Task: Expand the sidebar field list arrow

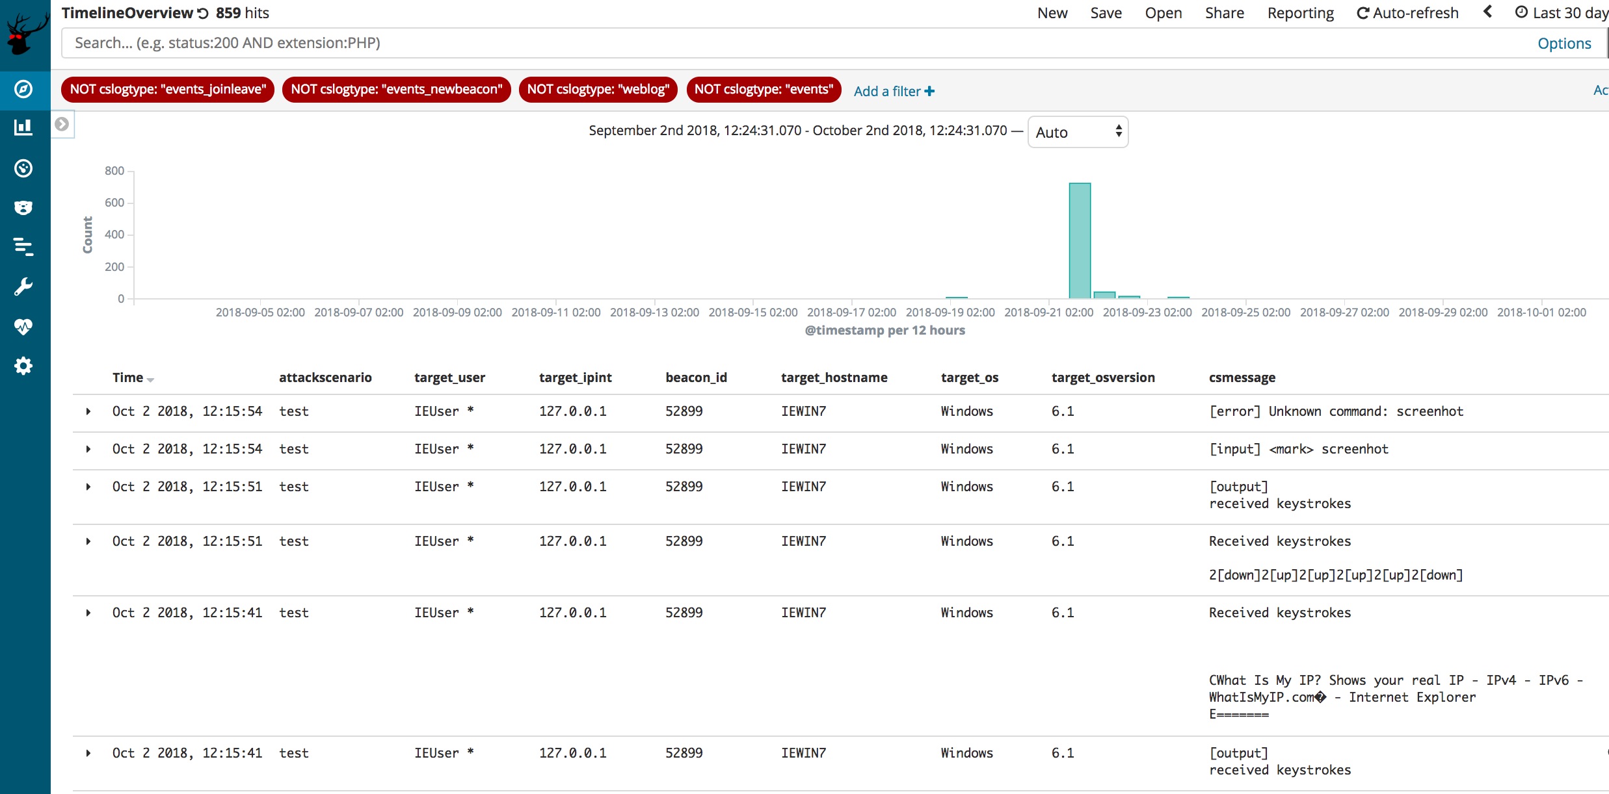Action: [x=62, y=124]
